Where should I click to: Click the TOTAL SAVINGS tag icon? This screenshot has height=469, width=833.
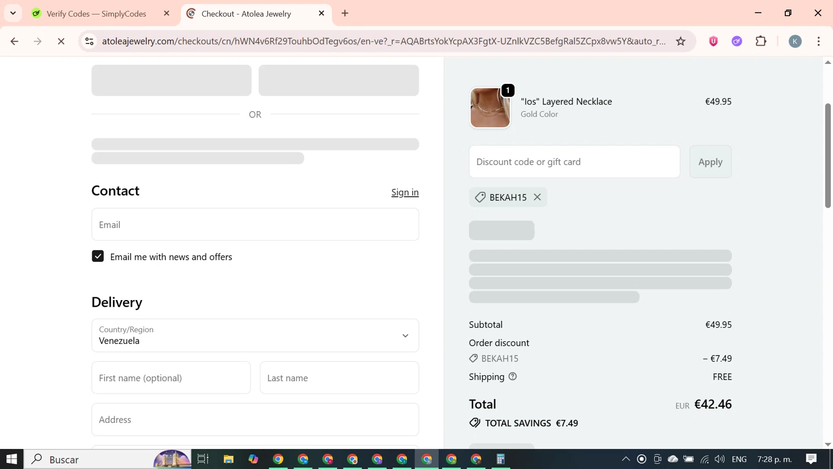pyautogui.click(x=475, y=423)
